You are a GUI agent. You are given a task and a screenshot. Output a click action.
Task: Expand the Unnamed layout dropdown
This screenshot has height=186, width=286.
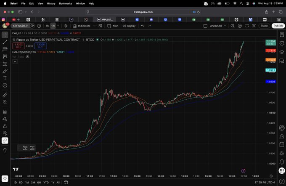tap(225, 26)
